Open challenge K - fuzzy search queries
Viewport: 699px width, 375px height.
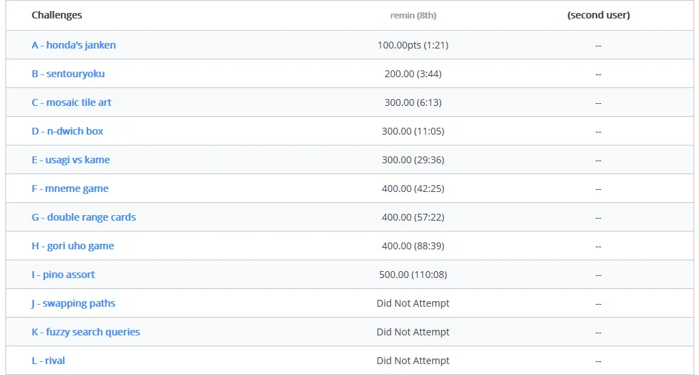(x=85, y=332)
